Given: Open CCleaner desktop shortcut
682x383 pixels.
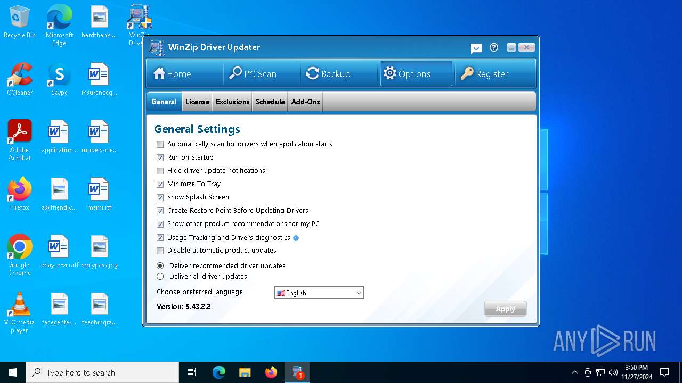Looking at the screenshot, I should [20, 80].
